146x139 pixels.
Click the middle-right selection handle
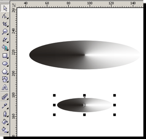pyautogui.click(x=115, y=105)
